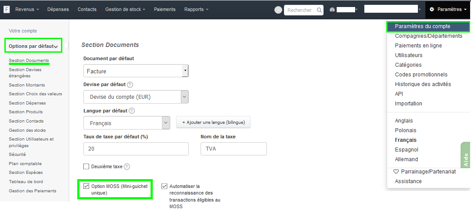This screenshot has width=471, height=220.
Task: Uncheck Automatiser la reconnaissance MOSS checkbox
Action: (164, 186)
